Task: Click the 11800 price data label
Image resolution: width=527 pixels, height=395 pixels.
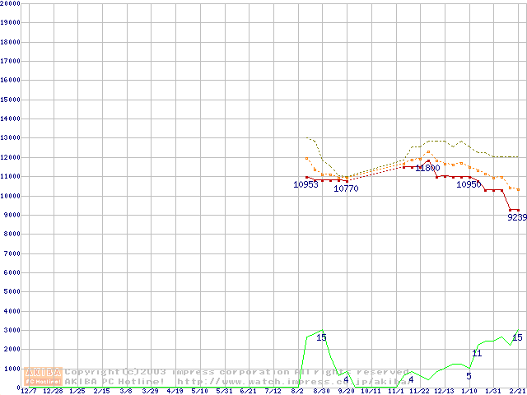Action: [427, 168]
